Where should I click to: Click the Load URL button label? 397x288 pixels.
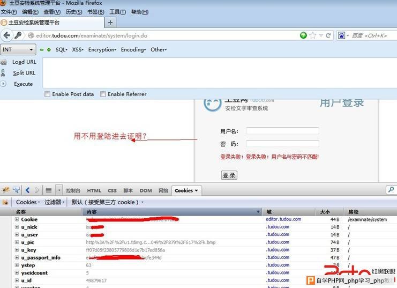[x=24, y=62]
